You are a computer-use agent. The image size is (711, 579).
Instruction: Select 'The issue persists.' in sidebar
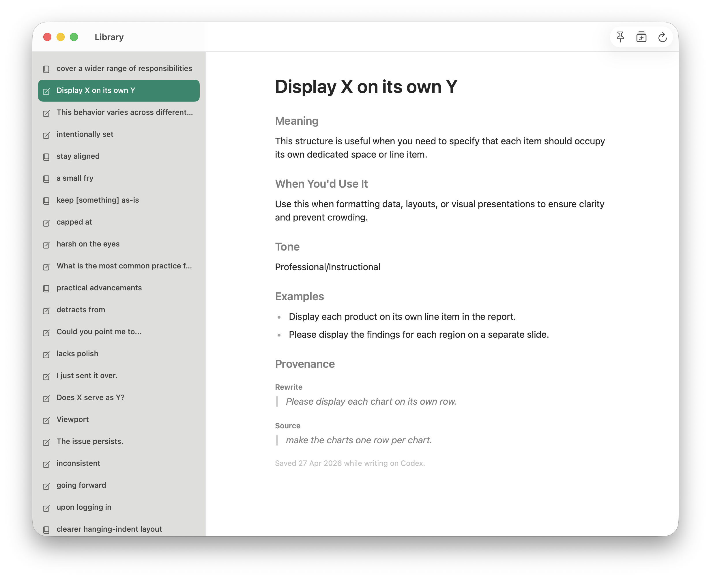coord(119,442)
